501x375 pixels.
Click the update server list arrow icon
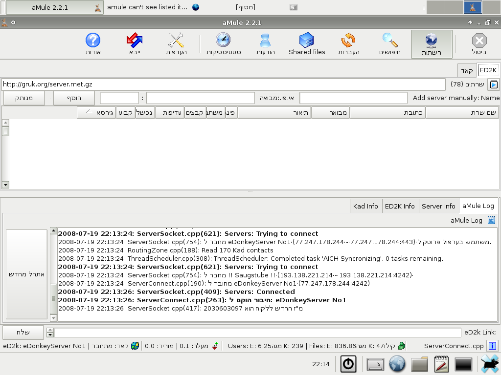(494, 84)
